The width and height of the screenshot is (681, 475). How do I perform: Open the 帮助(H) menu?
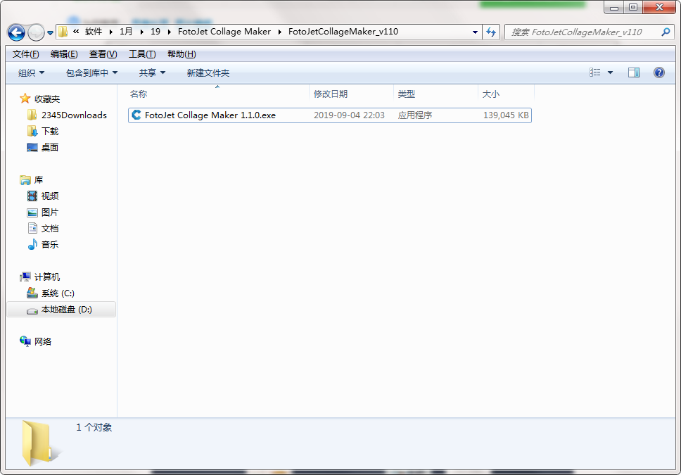coord(182,54)
